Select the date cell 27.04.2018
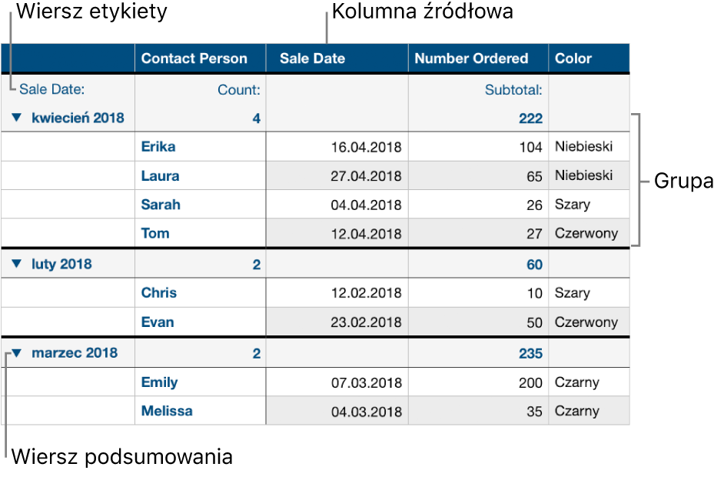This screenshot has width=724, height=477. [337, 175]
